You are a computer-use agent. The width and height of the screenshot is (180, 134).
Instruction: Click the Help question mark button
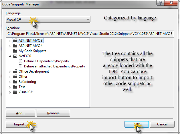coord(160,3)
